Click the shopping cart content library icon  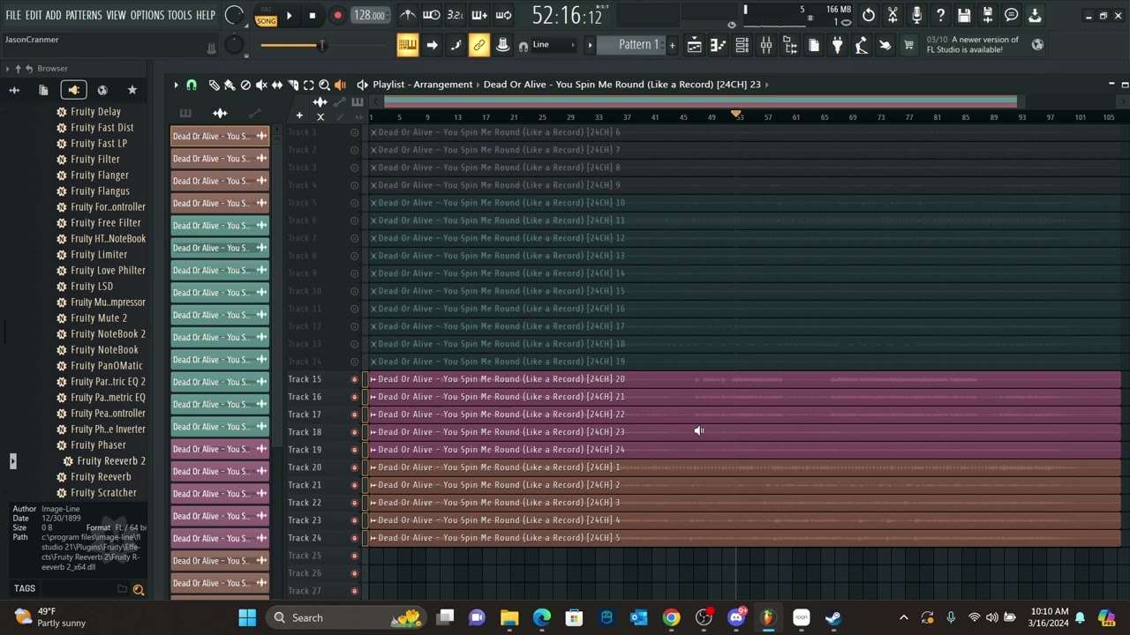tap(908, 46)
